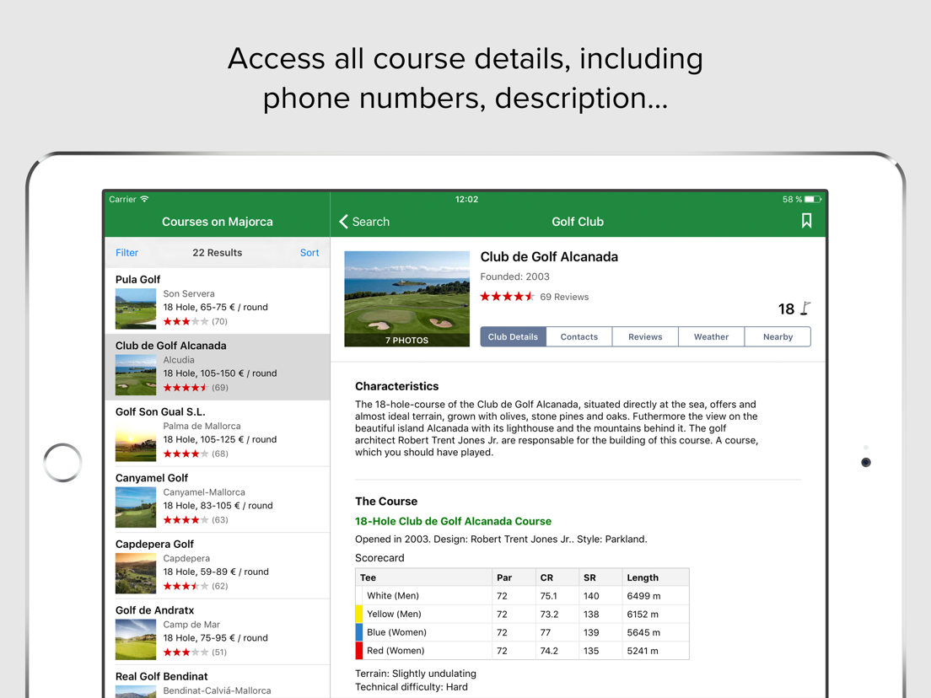931x698 pixels.
Task: Tap Golf Son Gual star rating (68)
Action: 196,454
